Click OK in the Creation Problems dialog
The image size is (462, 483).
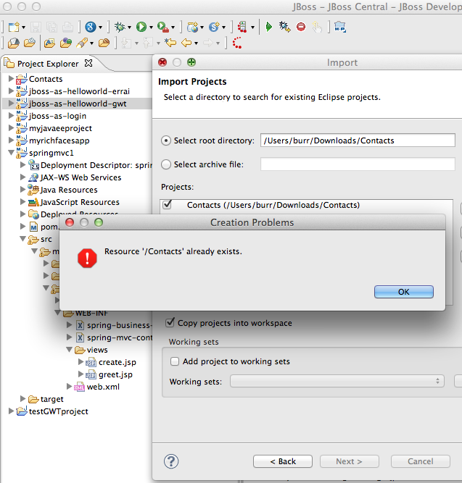[x=404, y=292]
